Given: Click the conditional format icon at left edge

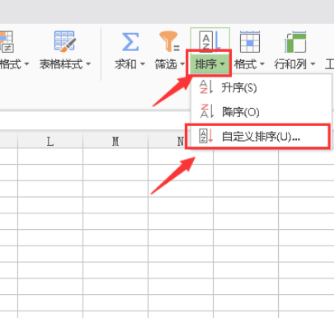Looking at the screenshot, I should pyautogui.click(x=7, y=41).
